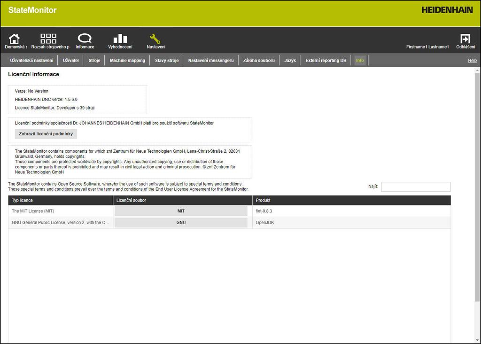Select the 'flot-0.8.3' product cell

pos(351,211)
